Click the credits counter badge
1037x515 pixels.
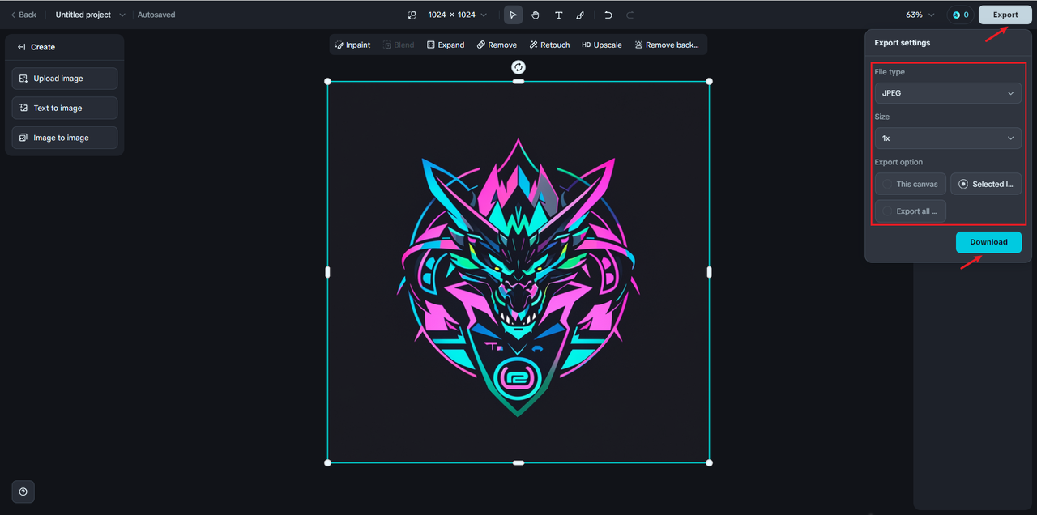click(960, 15)
